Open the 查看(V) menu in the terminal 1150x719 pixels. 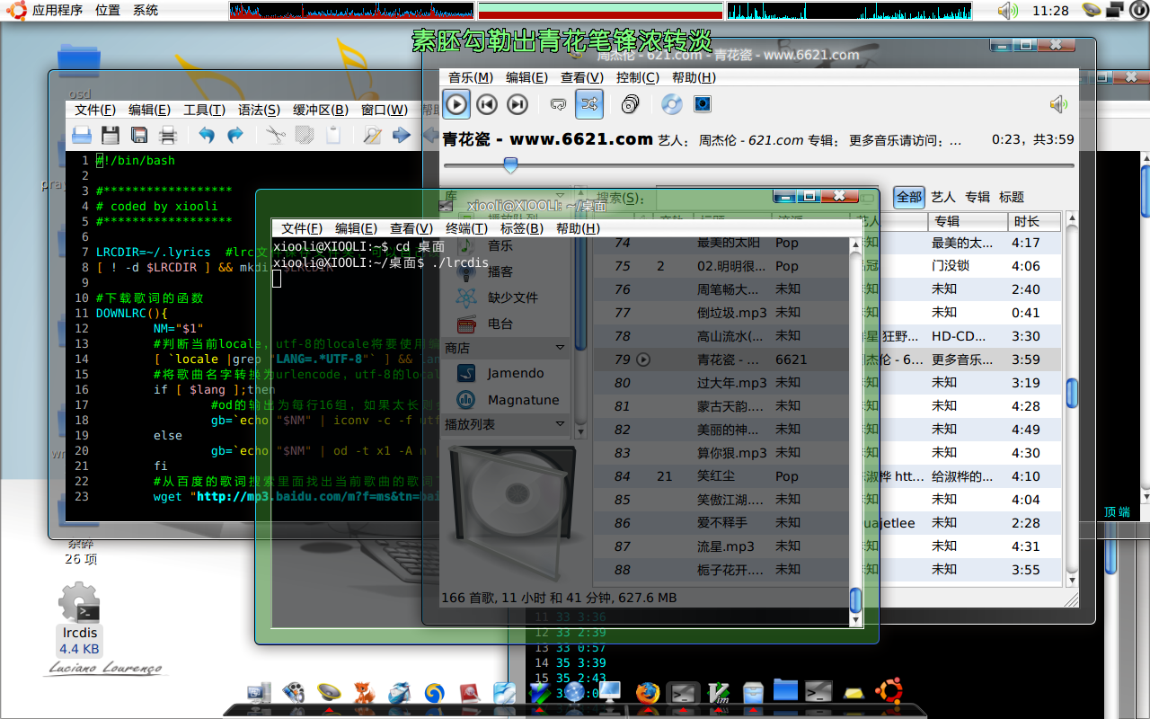[x=411, y=228]
